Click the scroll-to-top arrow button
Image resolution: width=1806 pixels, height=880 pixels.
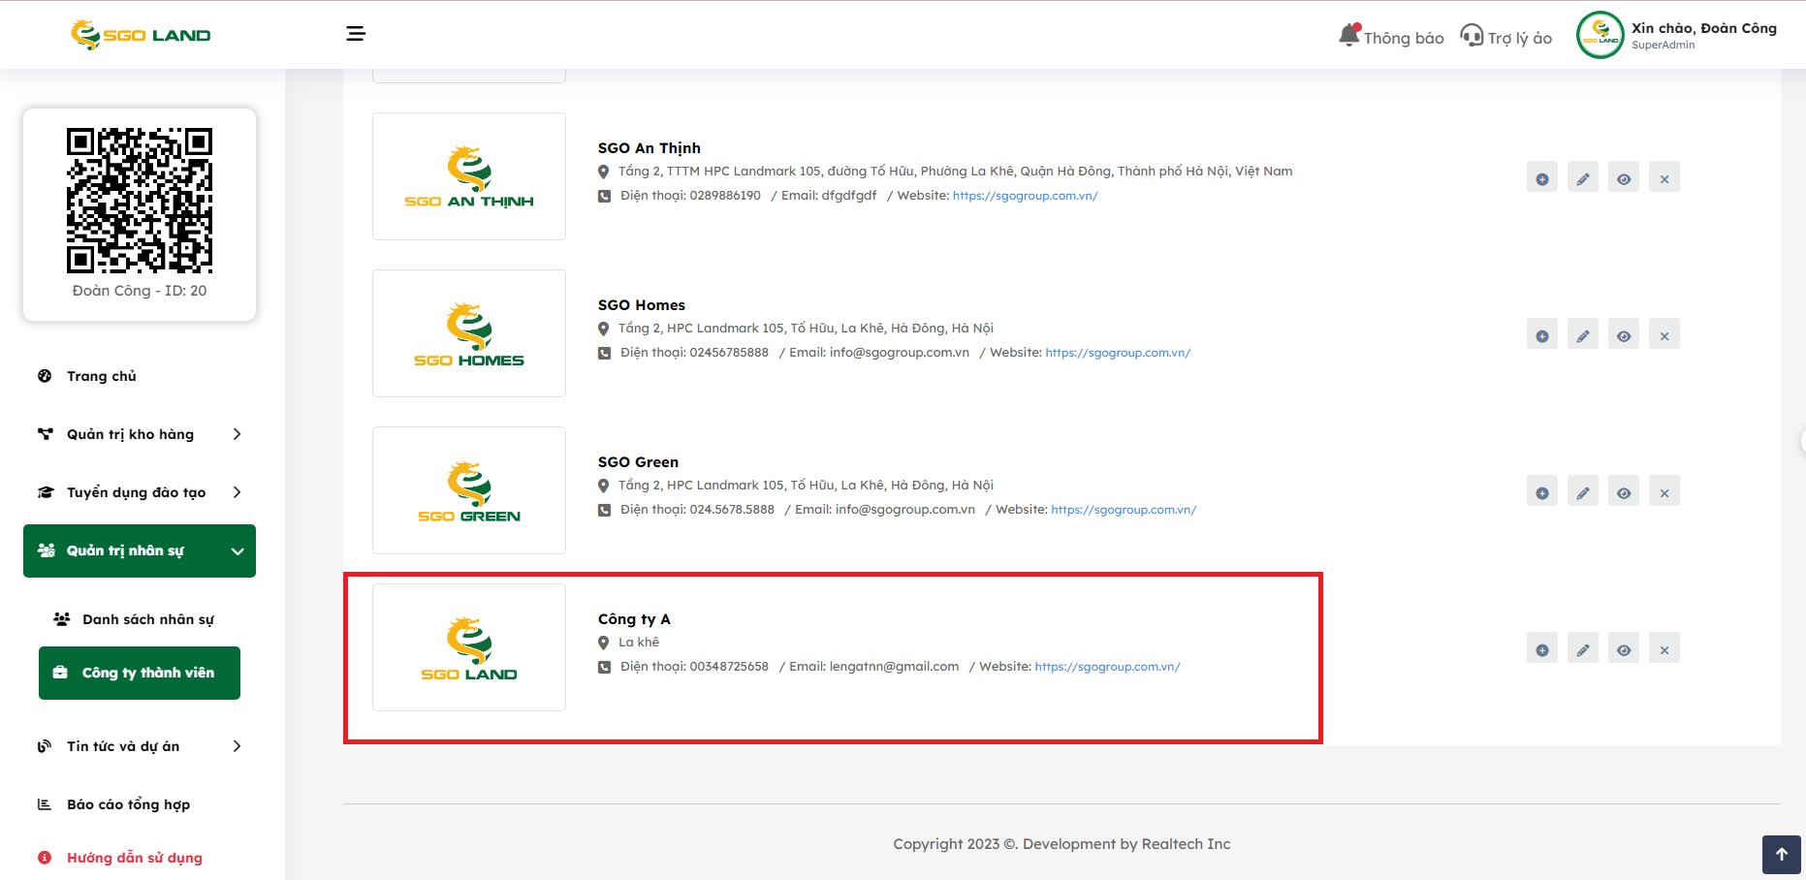coord(1781,854)
